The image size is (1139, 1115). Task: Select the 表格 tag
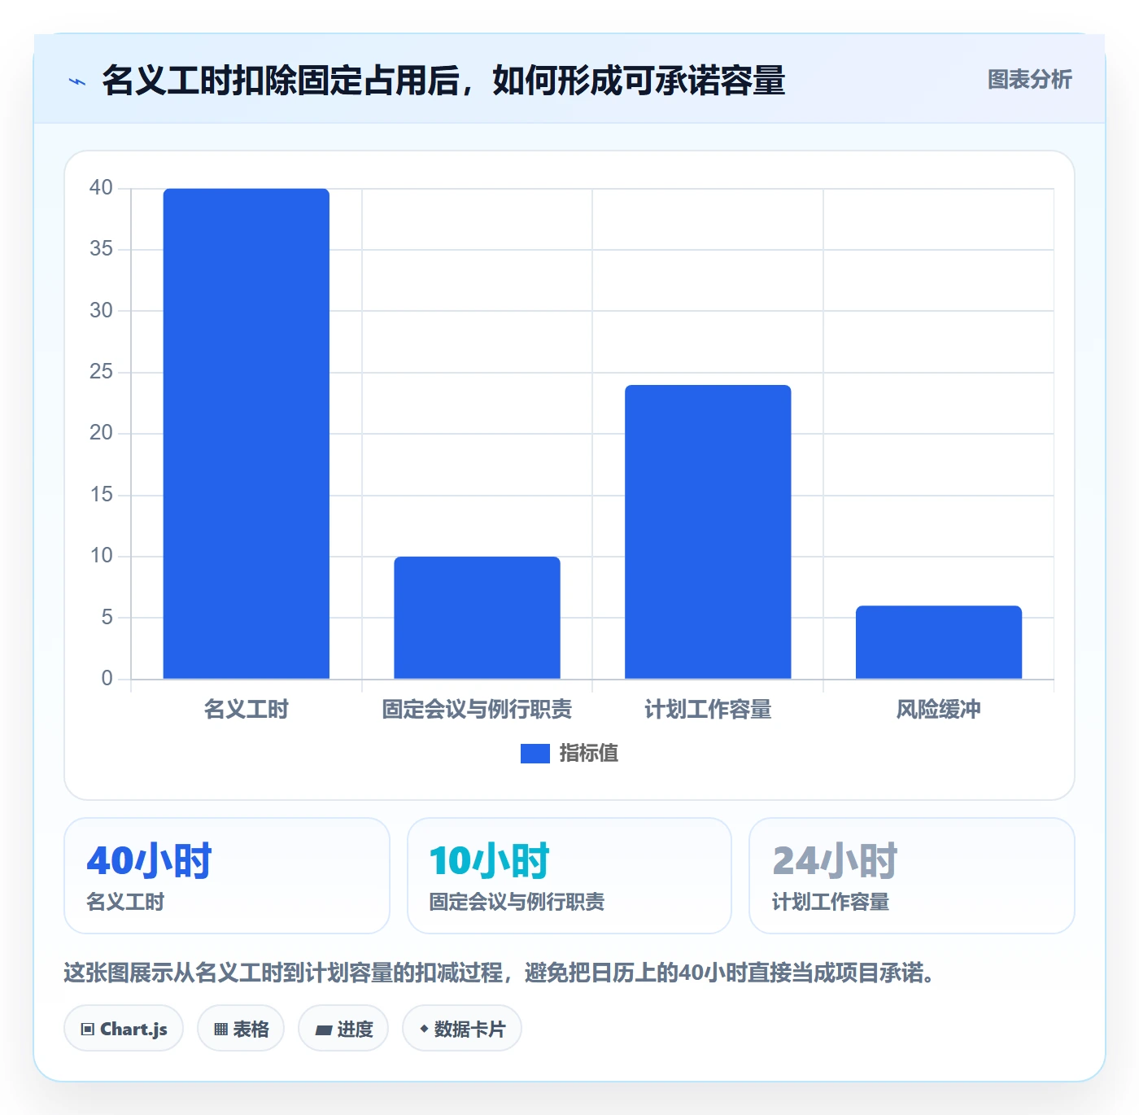pyautogui.click(x=241, y=1029)
